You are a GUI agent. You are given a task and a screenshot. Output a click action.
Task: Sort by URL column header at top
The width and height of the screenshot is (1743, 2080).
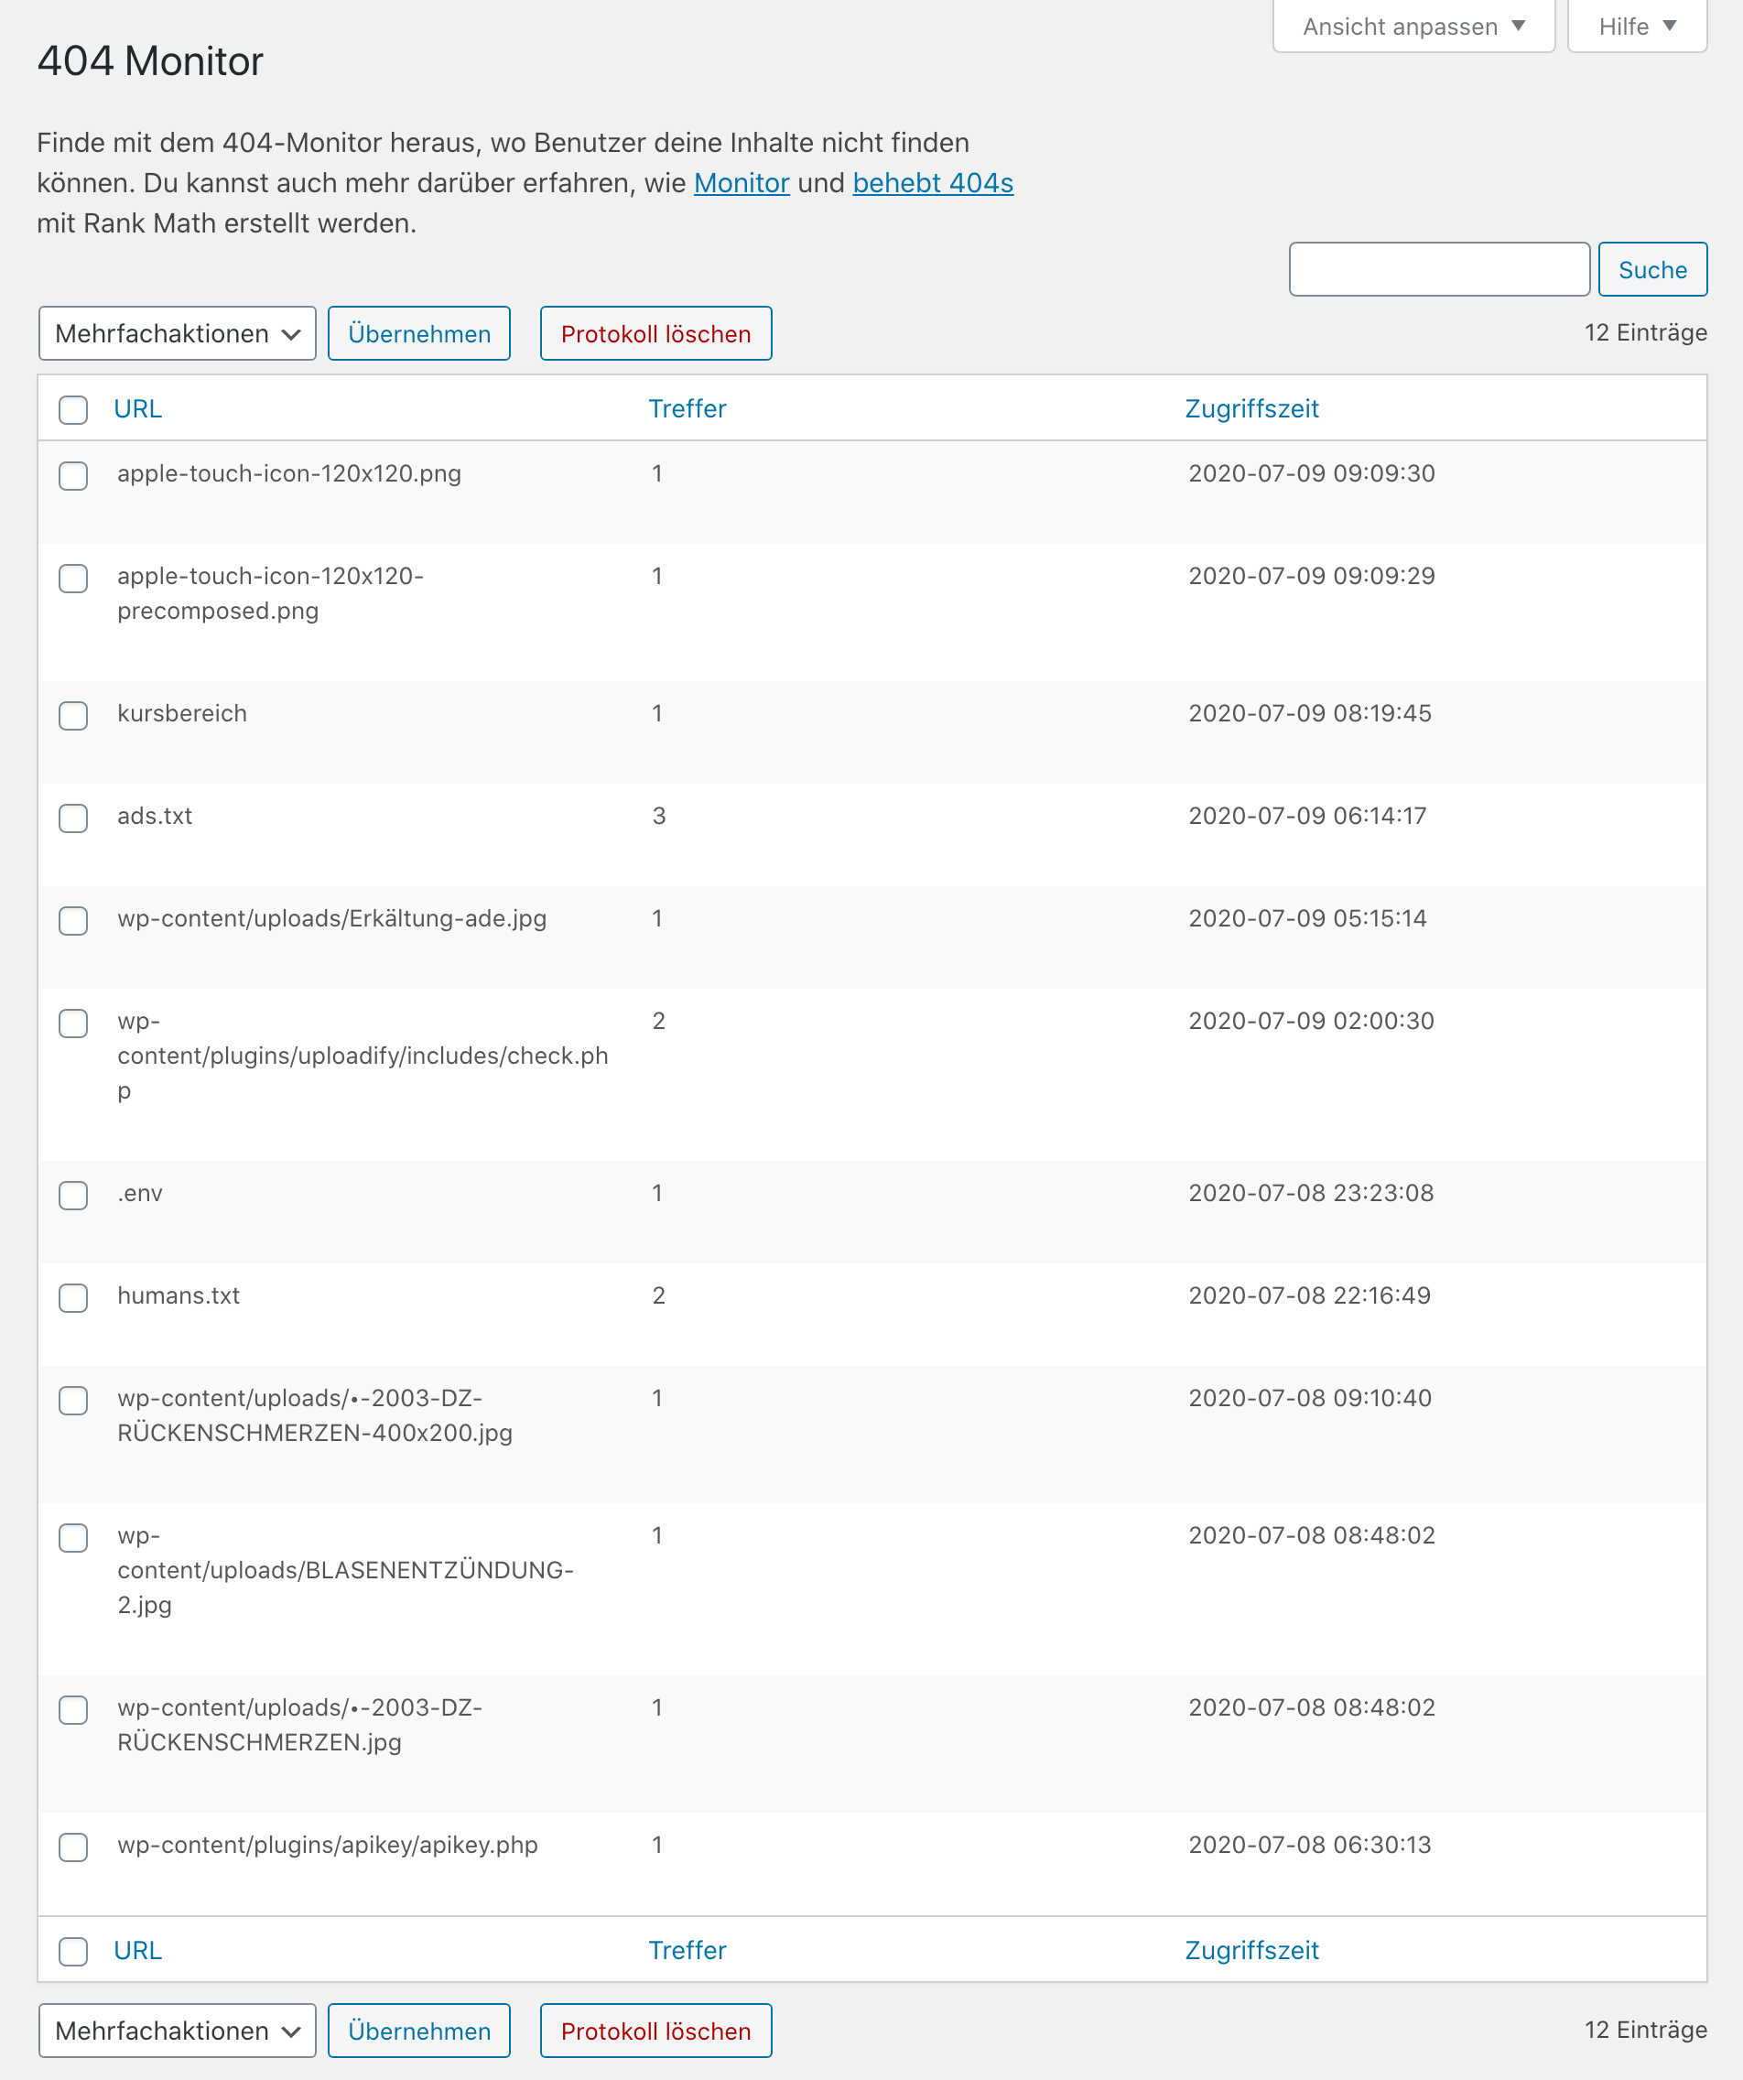pos(137,409)
